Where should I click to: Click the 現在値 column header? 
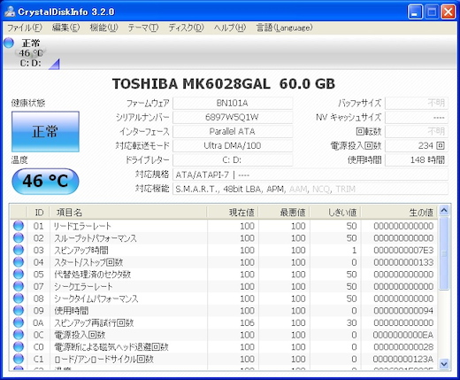pyautogui.click(x=233, y=213)
